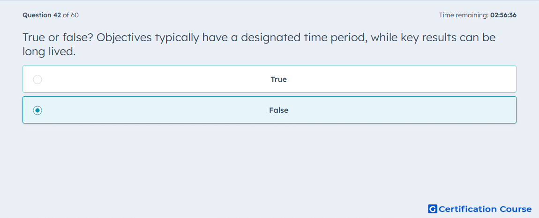Click the "Time remaining:" label

pos(464,15)
